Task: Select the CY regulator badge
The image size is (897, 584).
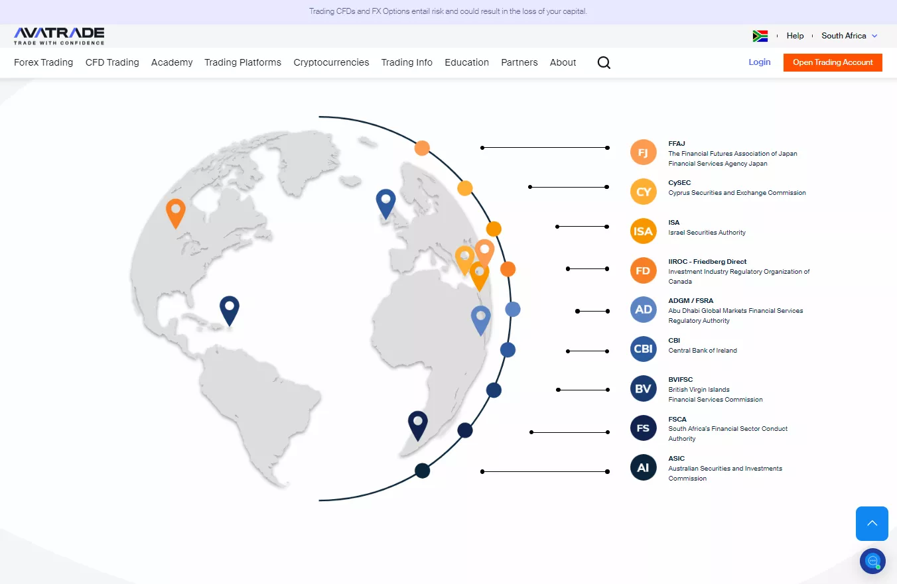Action: click(x=643, y=192)
